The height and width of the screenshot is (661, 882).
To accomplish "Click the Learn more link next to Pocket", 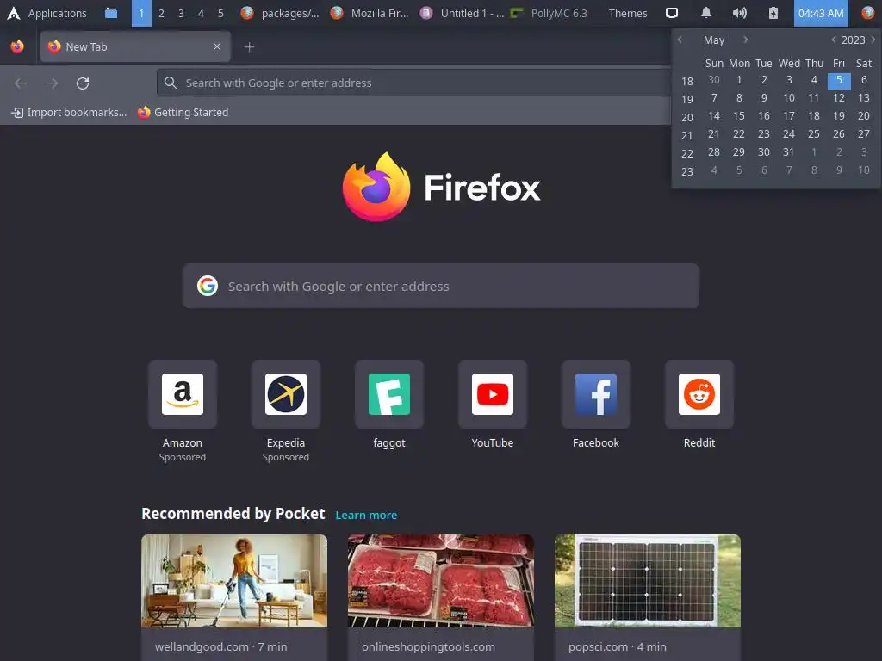I will pyautogui.click(x=366, y=515).
